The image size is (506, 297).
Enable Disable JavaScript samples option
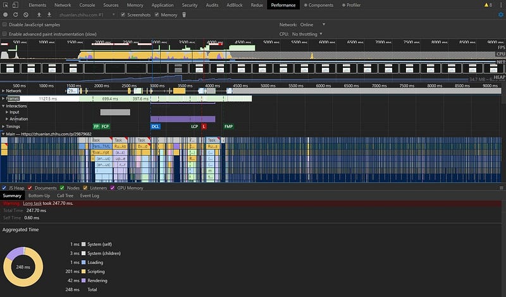(x=5, y=24)
